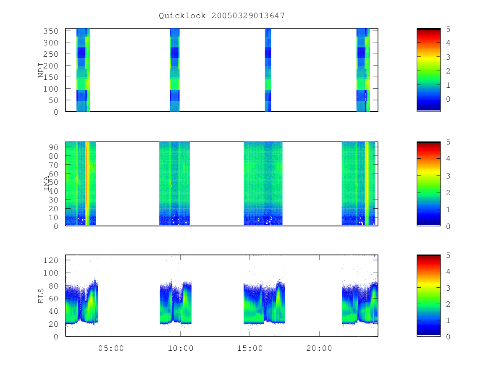Image resolution: width=504 pixels, height=378 pixels.
Task: Click the narrow NPI data strip near 16:00
Action: pos(268,70)
